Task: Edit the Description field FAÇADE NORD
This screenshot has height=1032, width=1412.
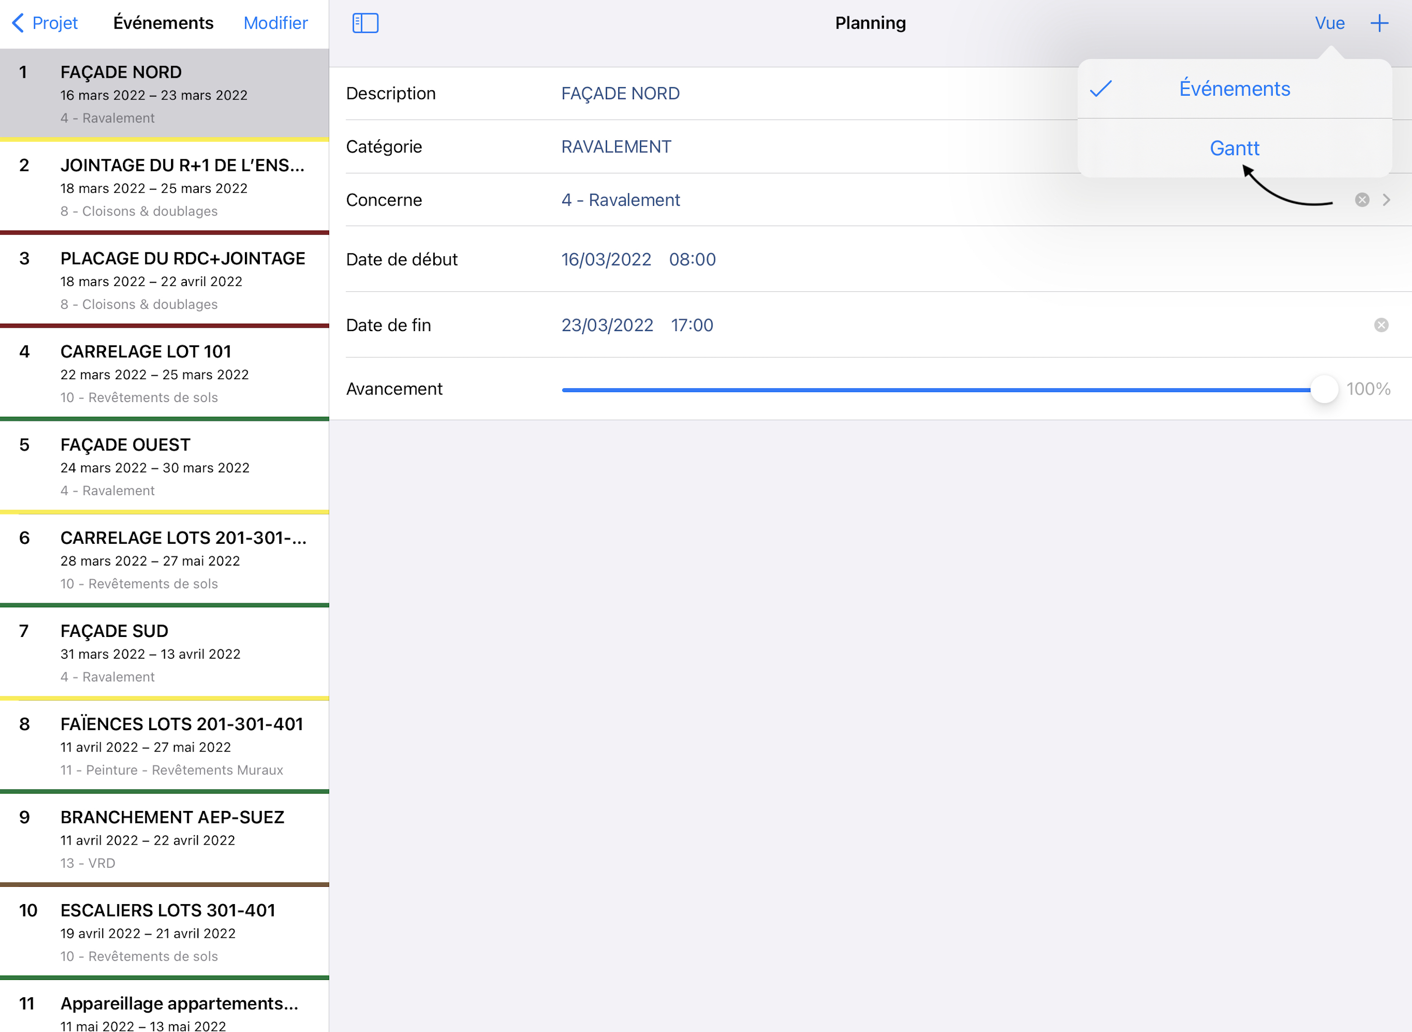Action: [x=620, y=94]
